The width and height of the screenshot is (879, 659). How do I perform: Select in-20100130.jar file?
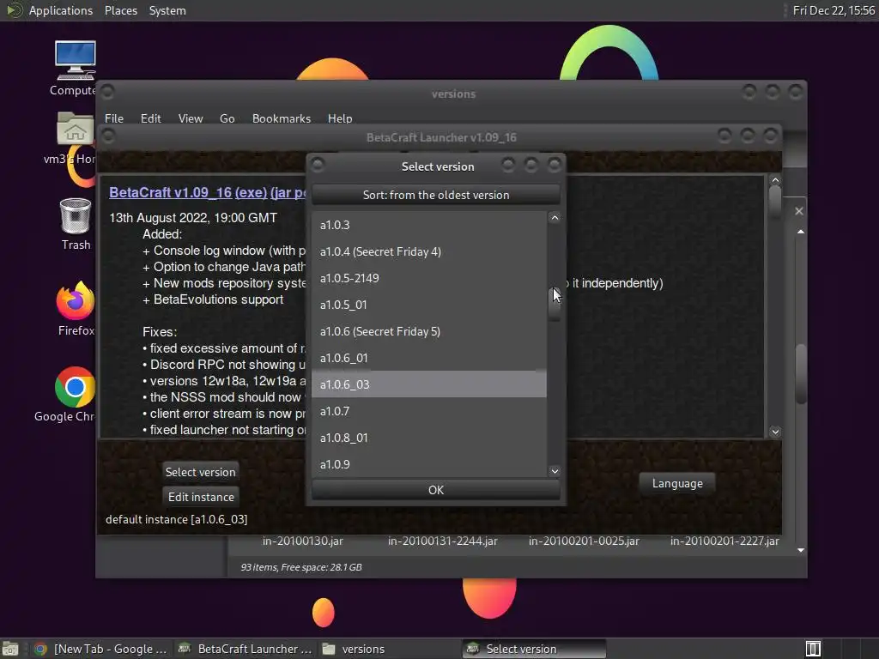point(303,541)
